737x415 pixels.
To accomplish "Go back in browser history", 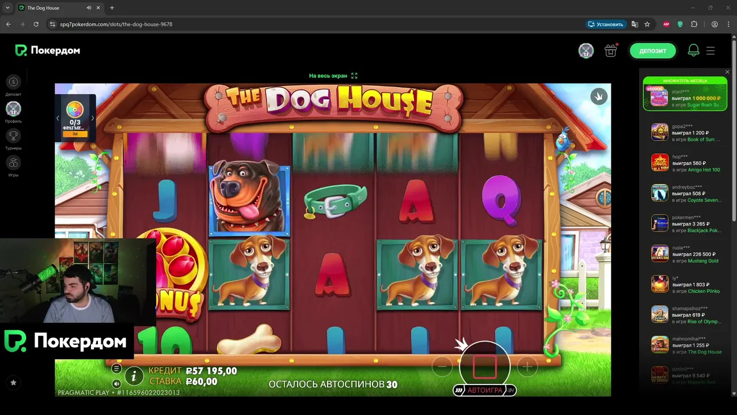I will coord(8,24).
